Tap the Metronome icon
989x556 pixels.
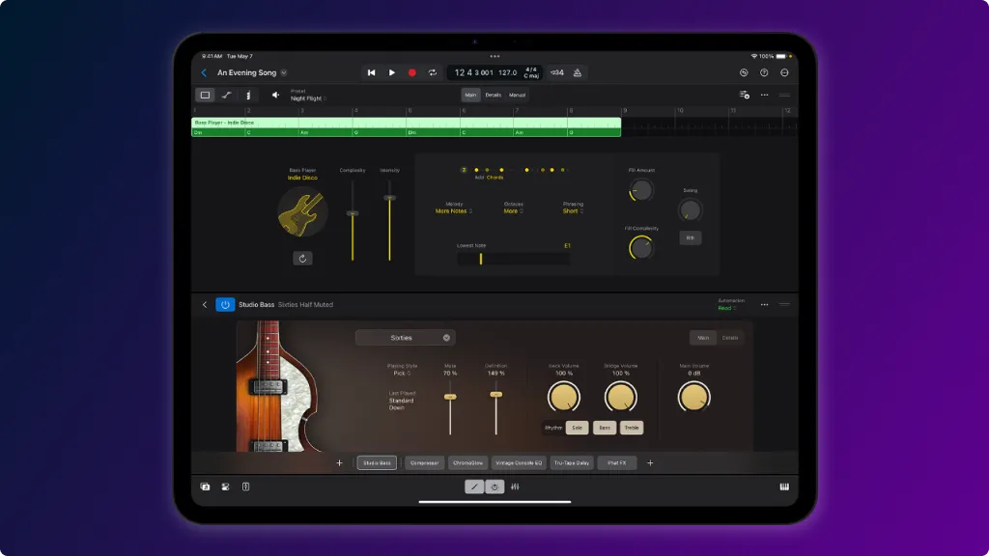(x=578, y=72)
